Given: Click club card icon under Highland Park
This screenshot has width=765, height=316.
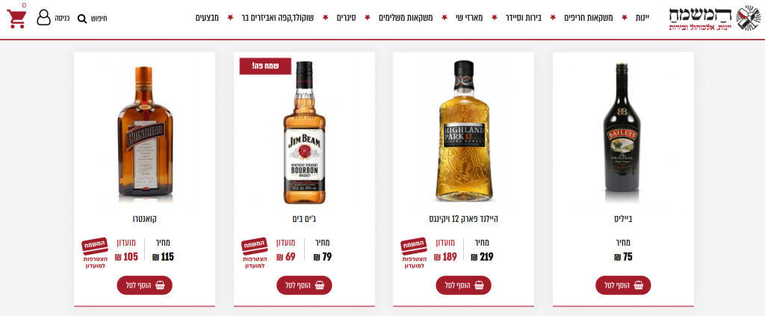Looking at the screenshot, I should point(414,247).
